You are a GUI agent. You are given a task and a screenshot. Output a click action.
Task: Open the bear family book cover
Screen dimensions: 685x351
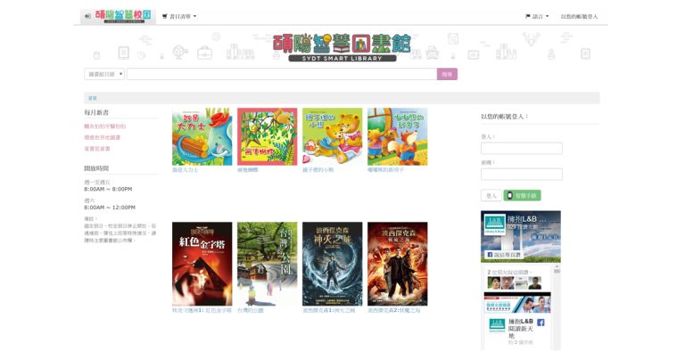coord(333,136)
